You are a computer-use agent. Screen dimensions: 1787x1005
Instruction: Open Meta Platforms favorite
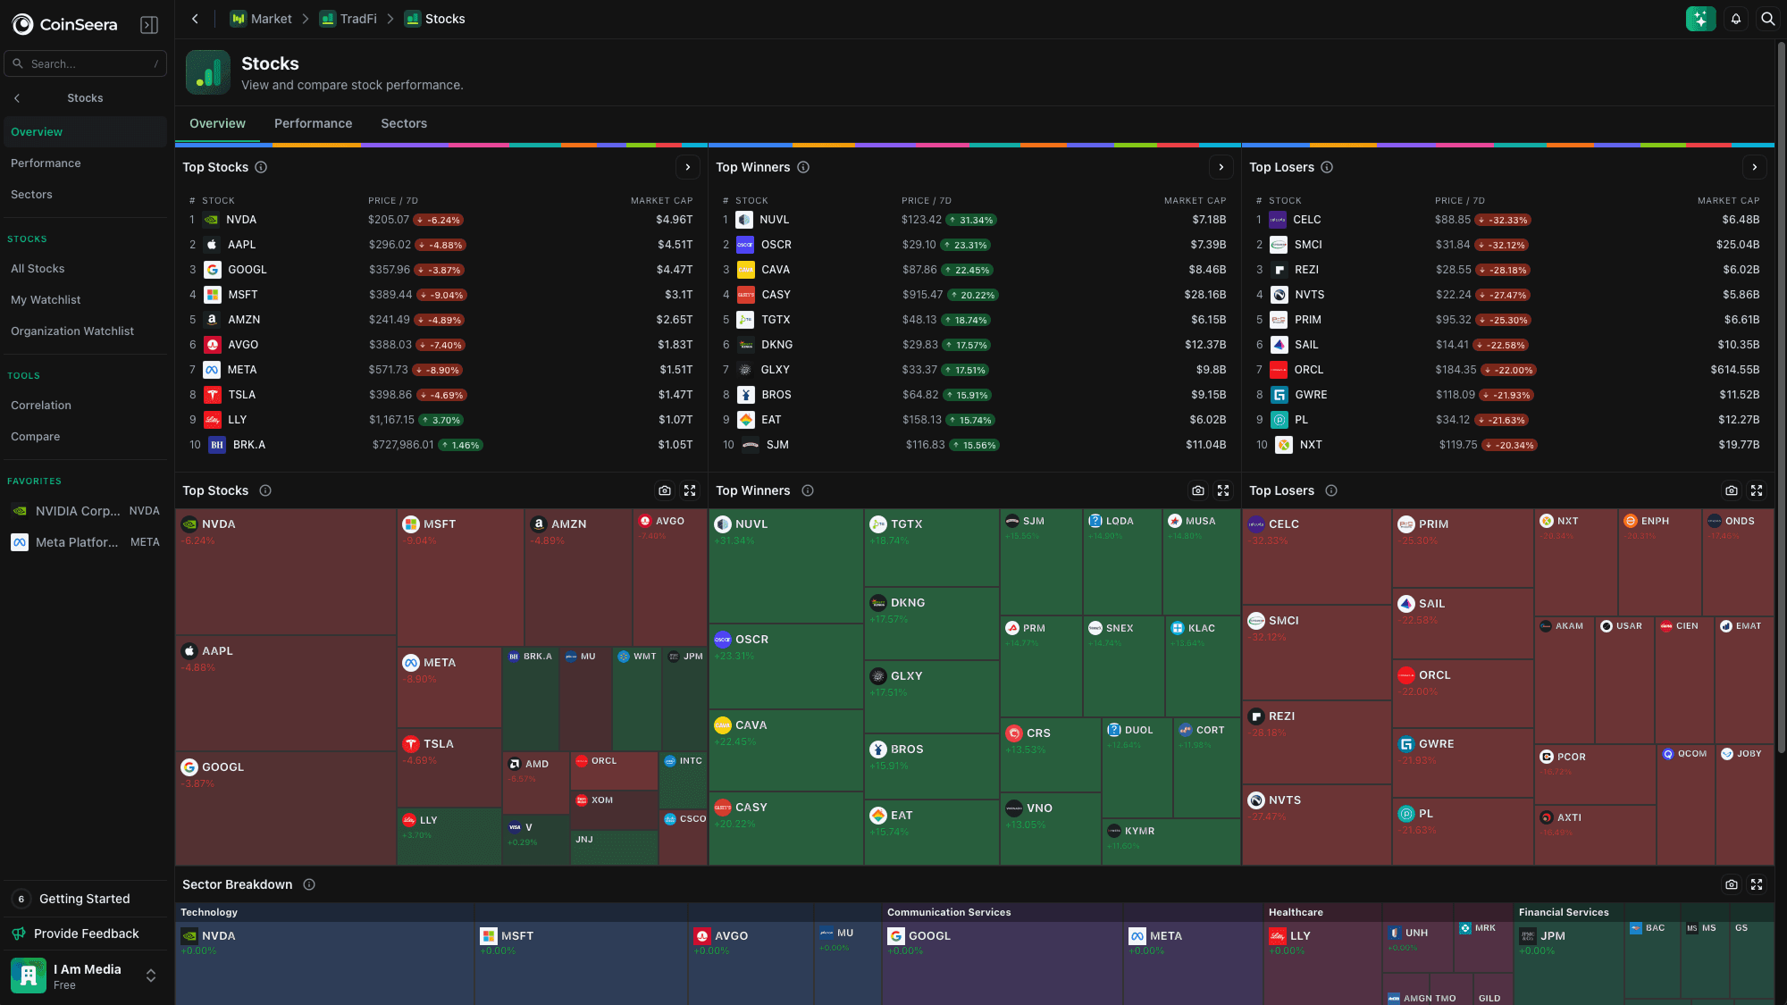tap(85, 542)
